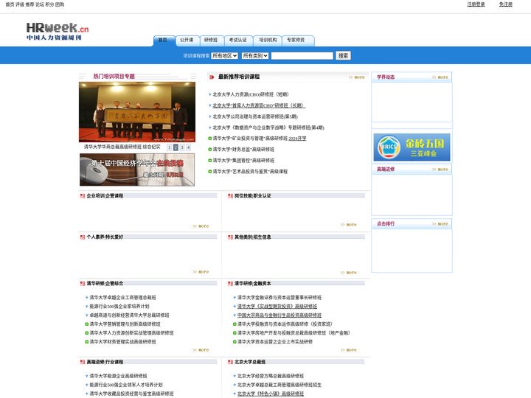The width and height of the screenshot is (531, 398).
Task: Click the 免注册 link at top right
Action: click(505, 4)
